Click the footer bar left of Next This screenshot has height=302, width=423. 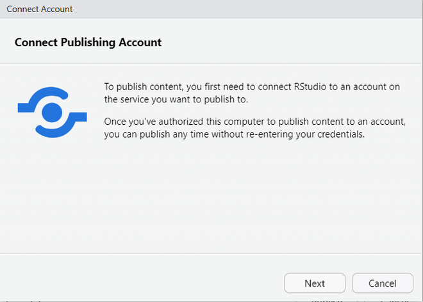tap(141, 283)
